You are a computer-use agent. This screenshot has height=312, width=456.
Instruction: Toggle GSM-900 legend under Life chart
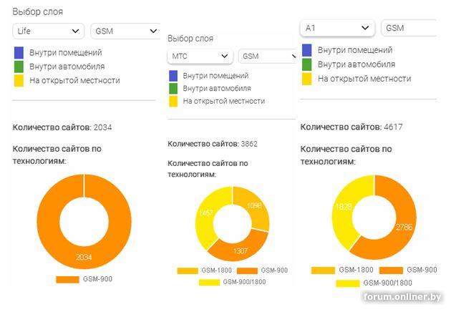(84, 279)
